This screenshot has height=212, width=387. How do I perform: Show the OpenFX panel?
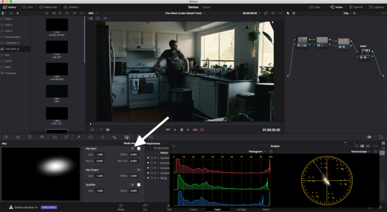(356, 7)
